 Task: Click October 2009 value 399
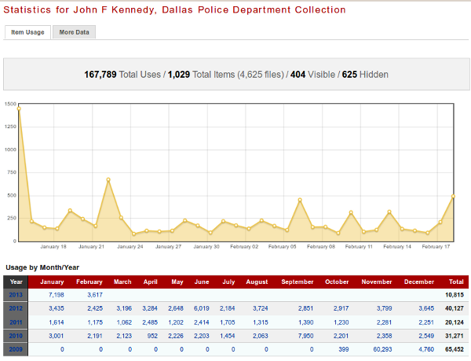pyautogui.click(x=343, y=349)
